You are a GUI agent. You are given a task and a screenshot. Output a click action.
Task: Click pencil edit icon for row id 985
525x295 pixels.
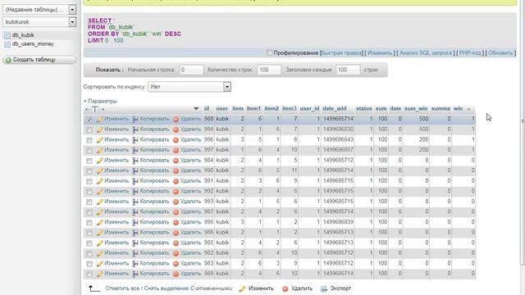click(x=99, y=243)
